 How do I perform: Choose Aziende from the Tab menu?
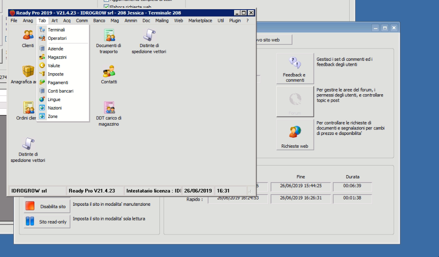(63, 48)
